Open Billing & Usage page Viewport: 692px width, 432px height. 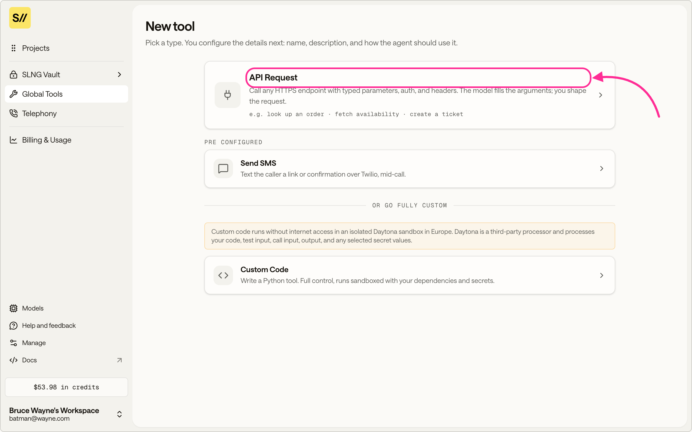pyautogui.click(x=66, y=140)
